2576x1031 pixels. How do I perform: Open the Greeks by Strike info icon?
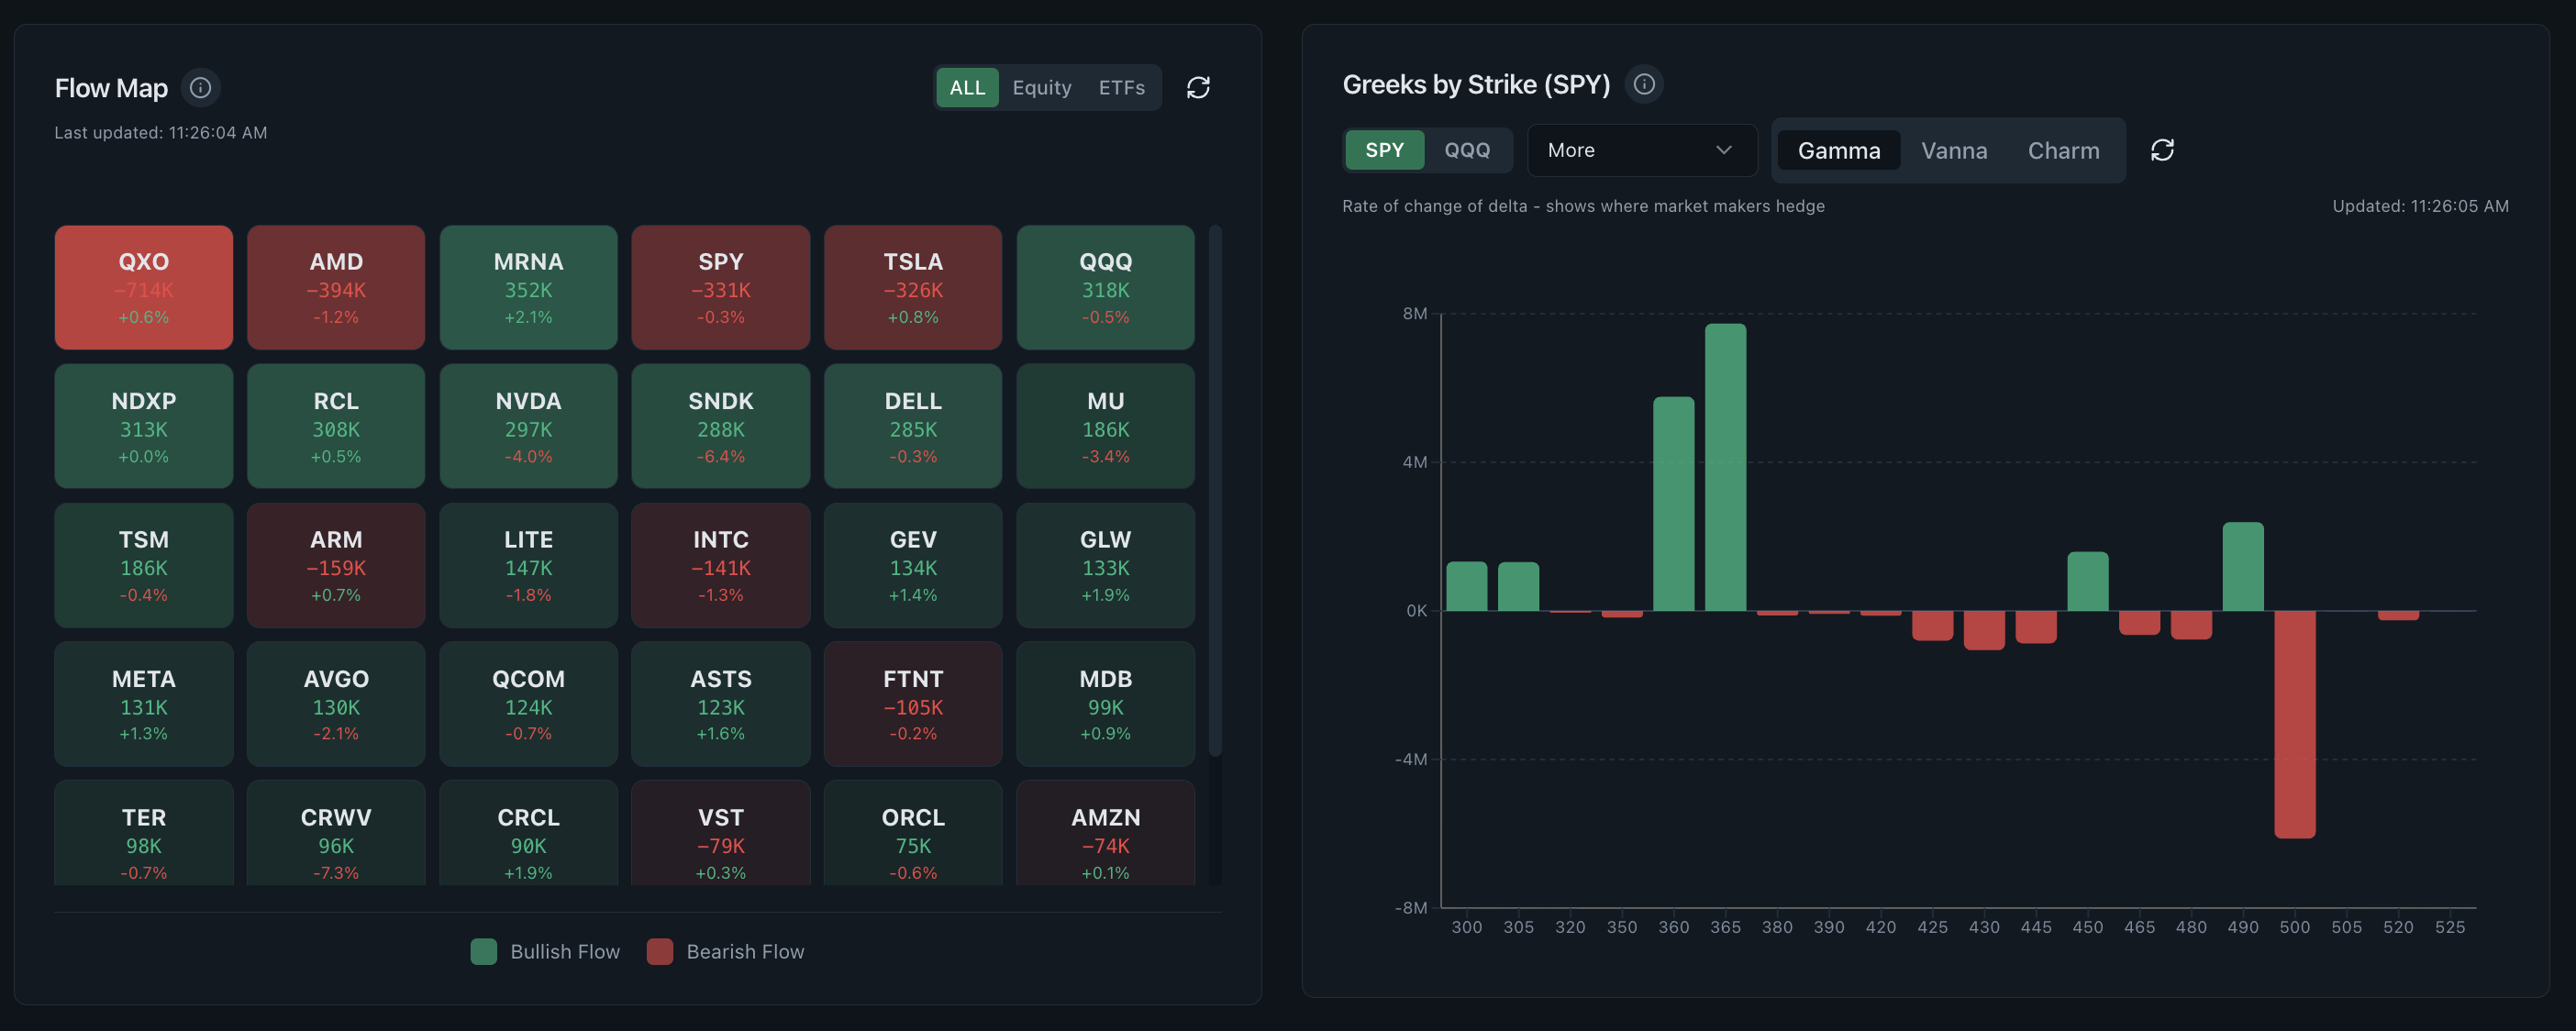pos(1644,84)
